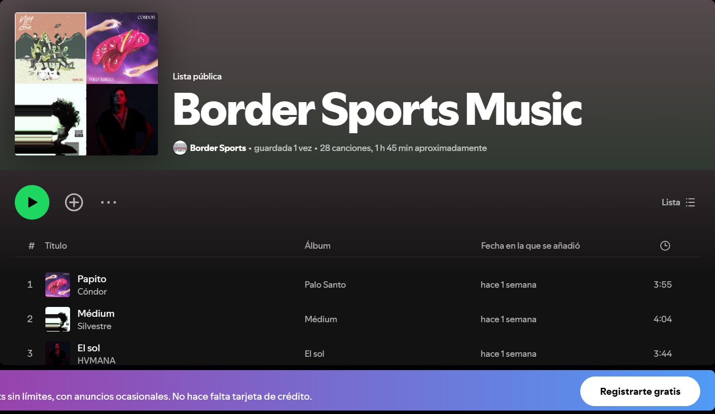The width and height of the screenshot is (715, 414).
Task: Click '28 canciones, 1 h 45 min aproximadamente' text
Action: (x=403, y=148)
